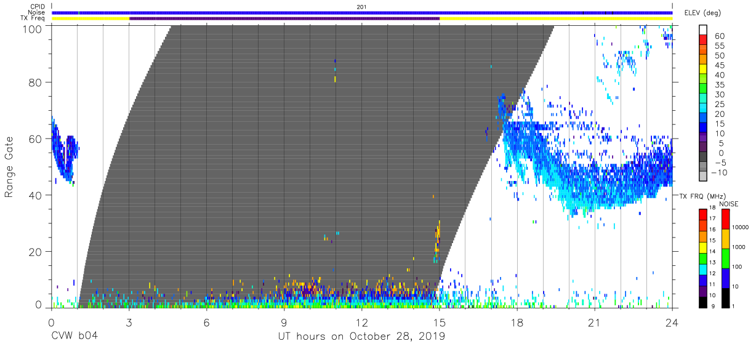This screenshot has height=349, width=756.
Task: Click the yellow segment of the ELEV color bar
Action: tap(703, 70)
